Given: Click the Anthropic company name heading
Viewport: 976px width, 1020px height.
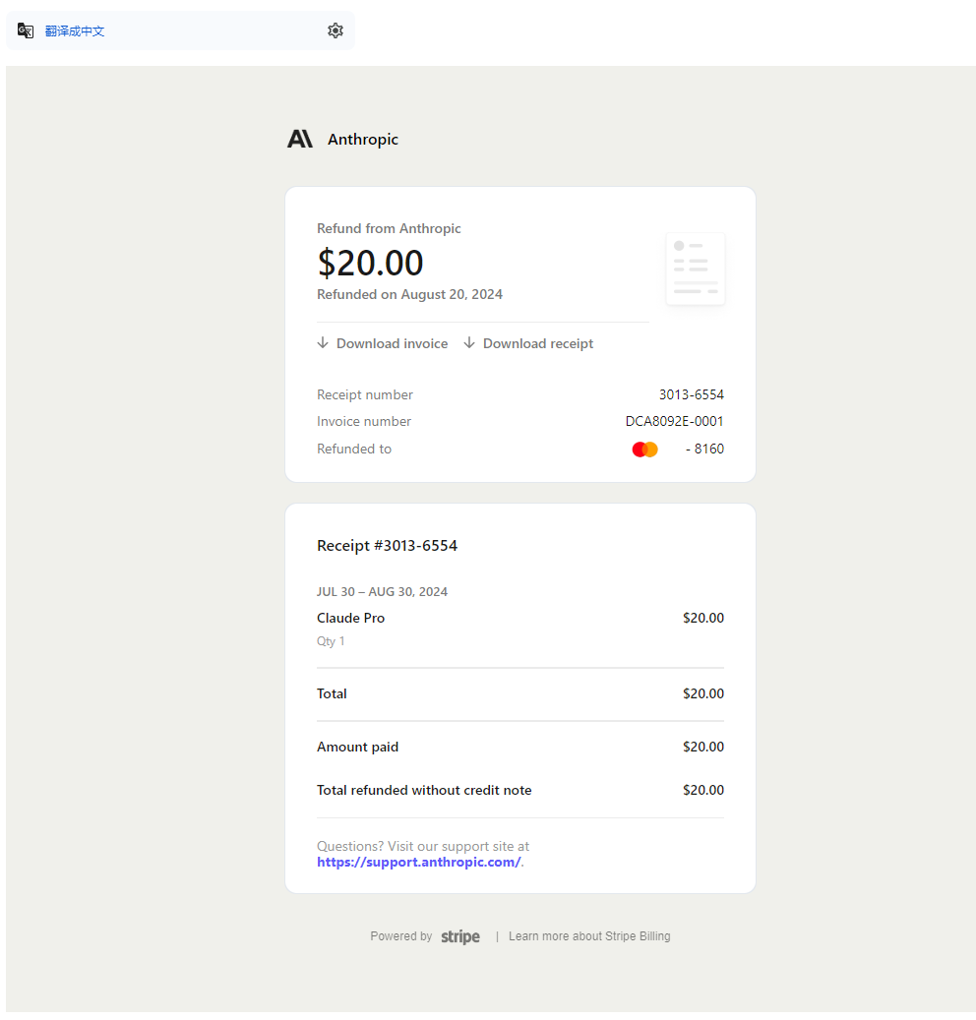Looking at the screenshot, I should click(363, 140).
